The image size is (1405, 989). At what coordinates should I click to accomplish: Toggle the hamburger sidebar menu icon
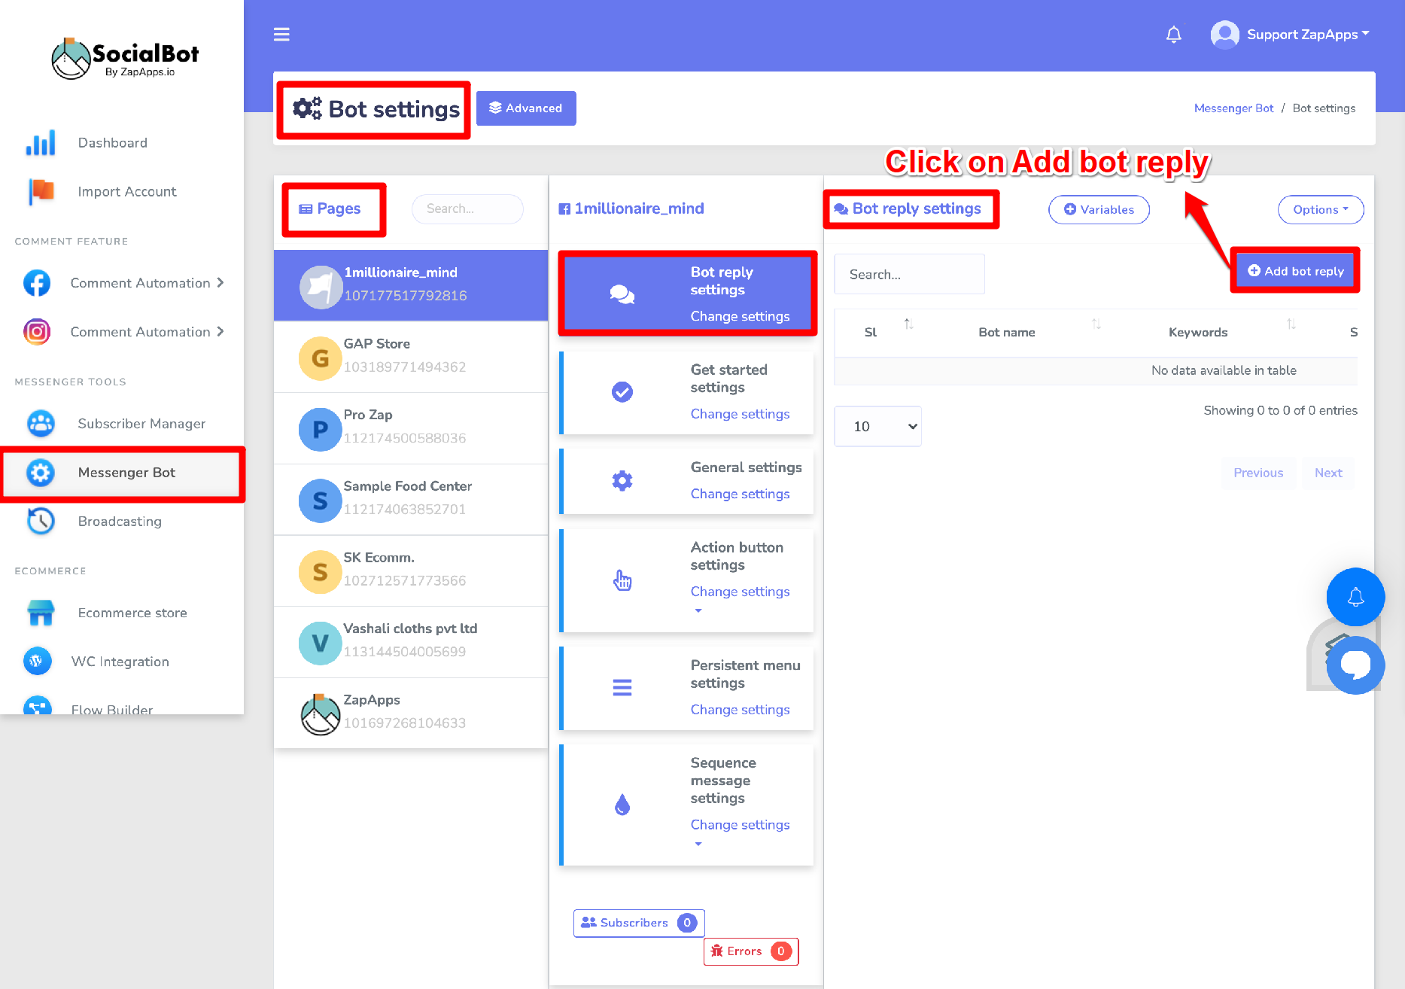(x=281, y=35)
